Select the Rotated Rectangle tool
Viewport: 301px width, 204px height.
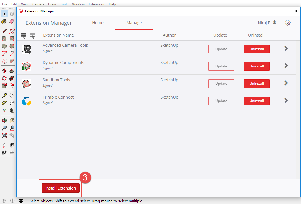coord(12,39)
